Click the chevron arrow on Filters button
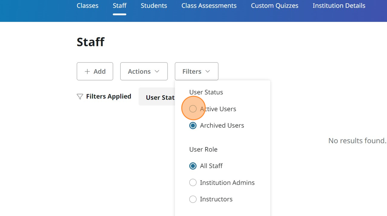 (208, 71)
